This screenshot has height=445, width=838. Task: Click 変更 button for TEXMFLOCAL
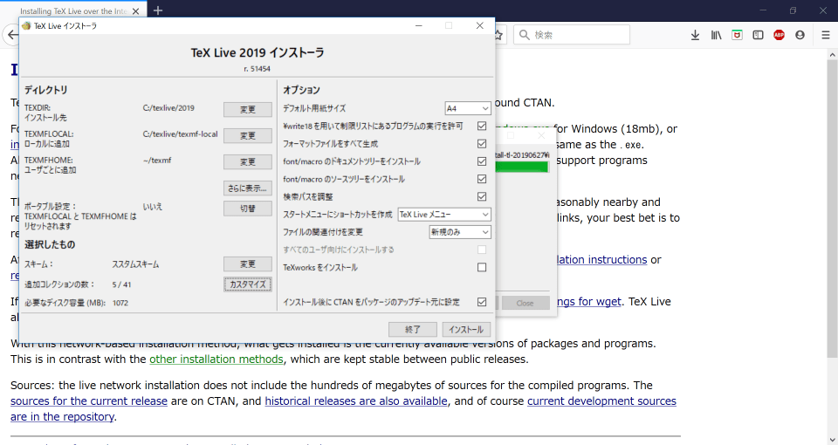click(247, 136)
